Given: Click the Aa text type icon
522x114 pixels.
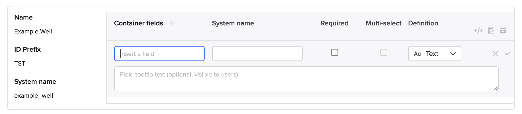Looking at the screenshot, I should [417, 54].
